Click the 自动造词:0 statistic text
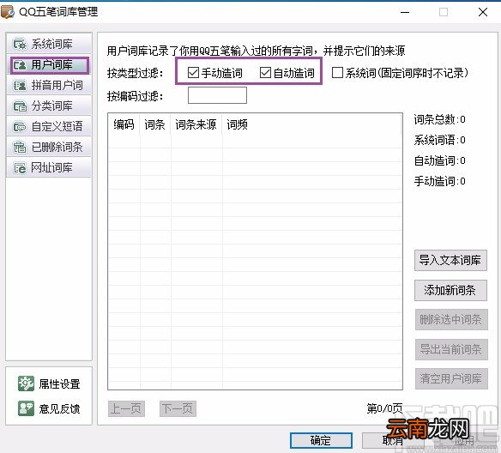The height and width of the screenshot is (453, 501). tap(439, 160)
